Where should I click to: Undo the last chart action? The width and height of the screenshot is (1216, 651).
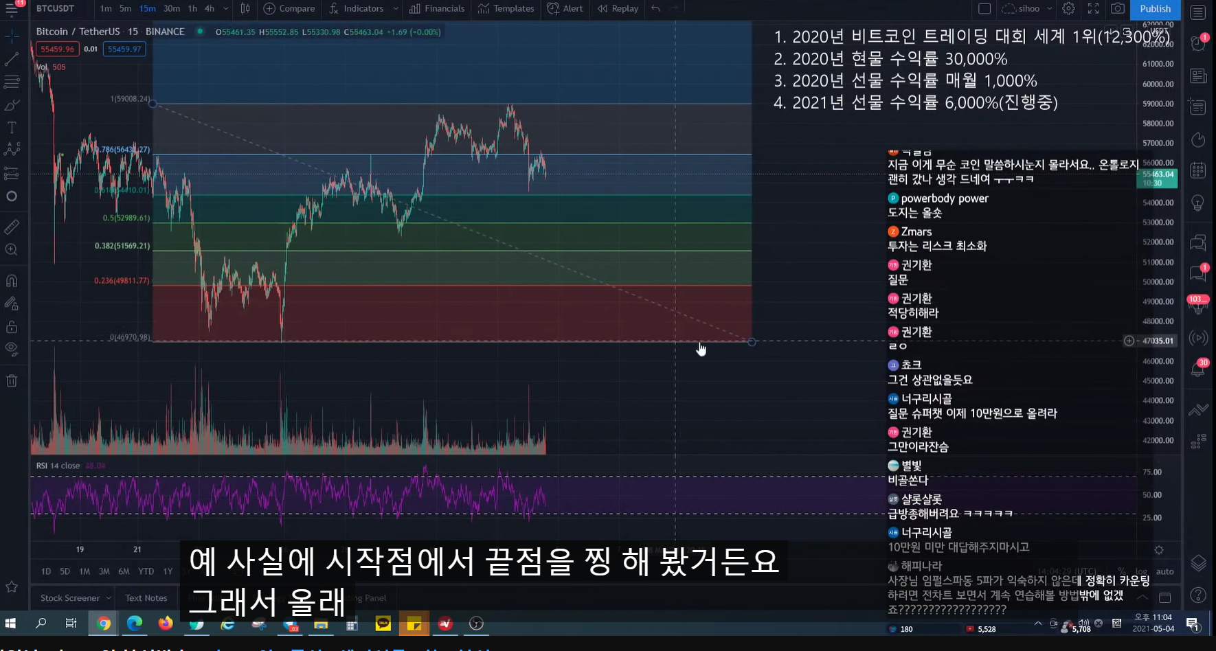point(656,9)
